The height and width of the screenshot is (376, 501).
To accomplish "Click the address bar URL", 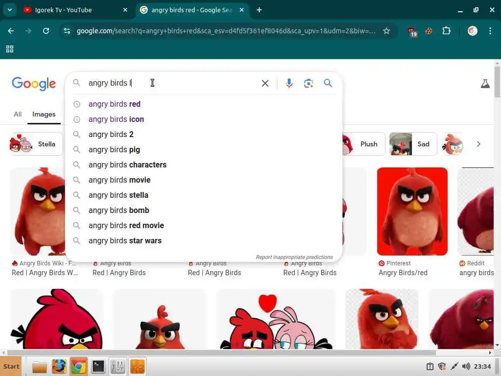I will [226, 31].
